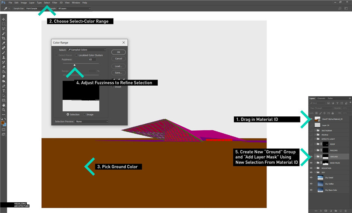The image size is (352, 213).
Task: Switch to the Channels tab
Action: point(321,98)
